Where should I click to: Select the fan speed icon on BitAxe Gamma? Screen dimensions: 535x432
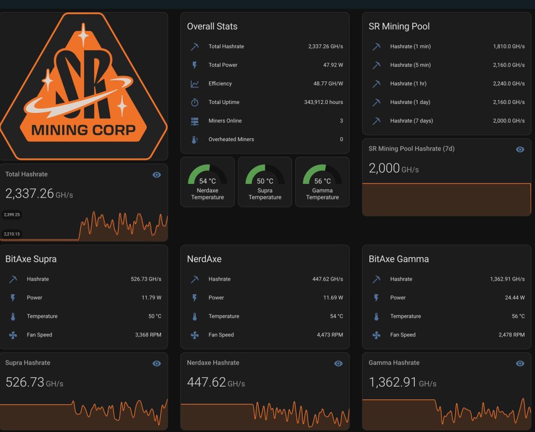coord(376,335)
